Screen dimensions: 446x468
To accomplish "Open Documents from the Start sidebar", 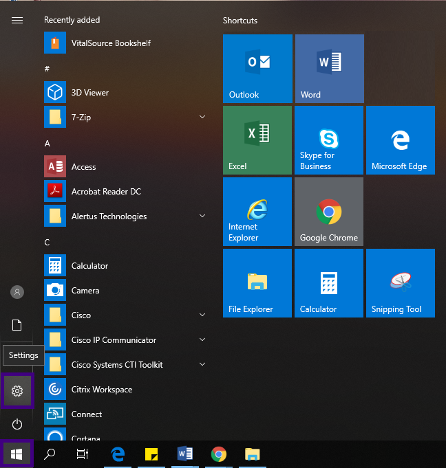I will (x=17, y=325).
